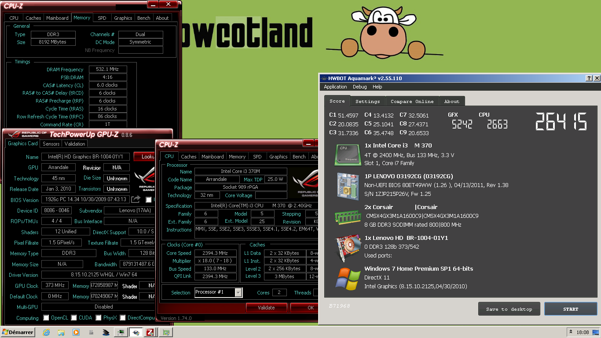
Task: Open the Help menu in Aquamark
Action: 377,87
